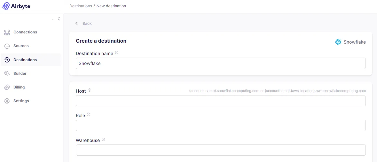377x162 pixels.
Task: Click the Back chevron arrow
Action: 76,23
